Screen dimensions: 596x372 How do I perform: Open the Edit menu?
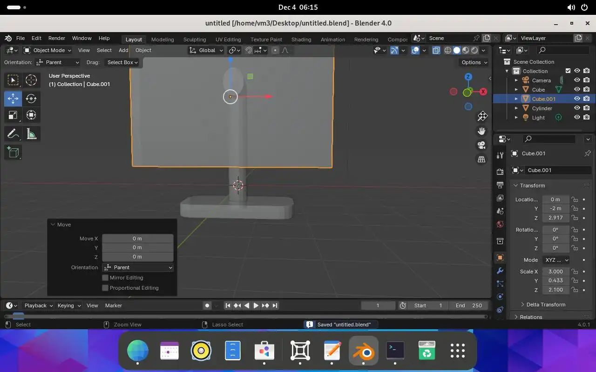pos(36,38)
